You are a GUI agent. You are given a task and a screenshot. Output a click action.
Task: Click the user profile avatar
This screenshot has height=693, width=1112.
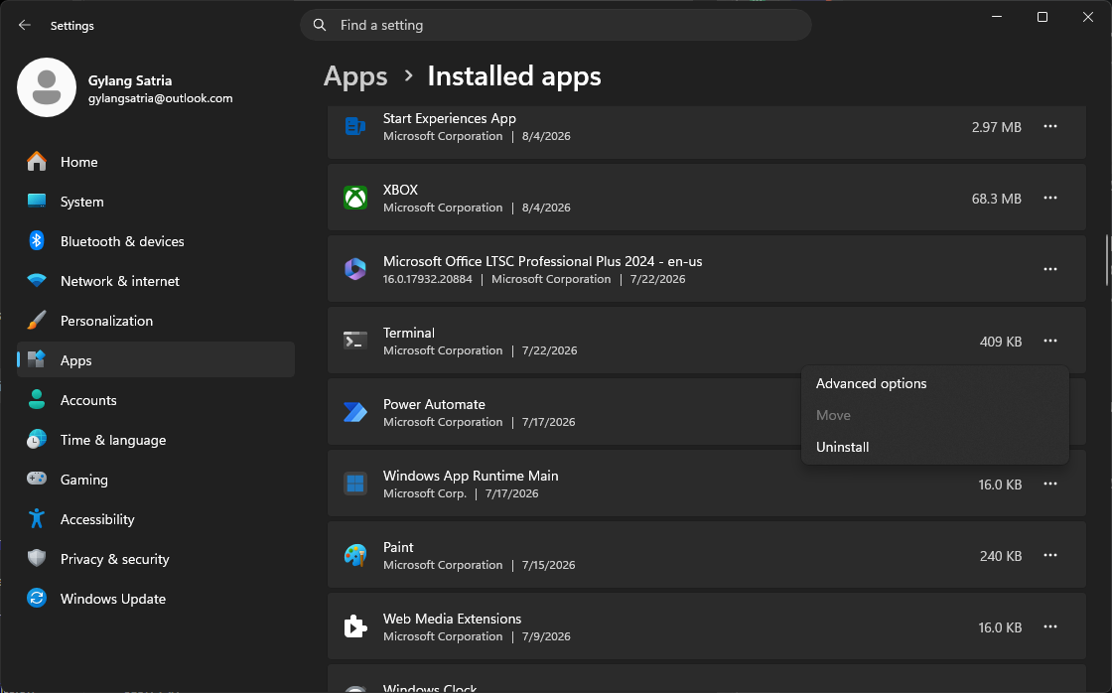coord(47,87)
